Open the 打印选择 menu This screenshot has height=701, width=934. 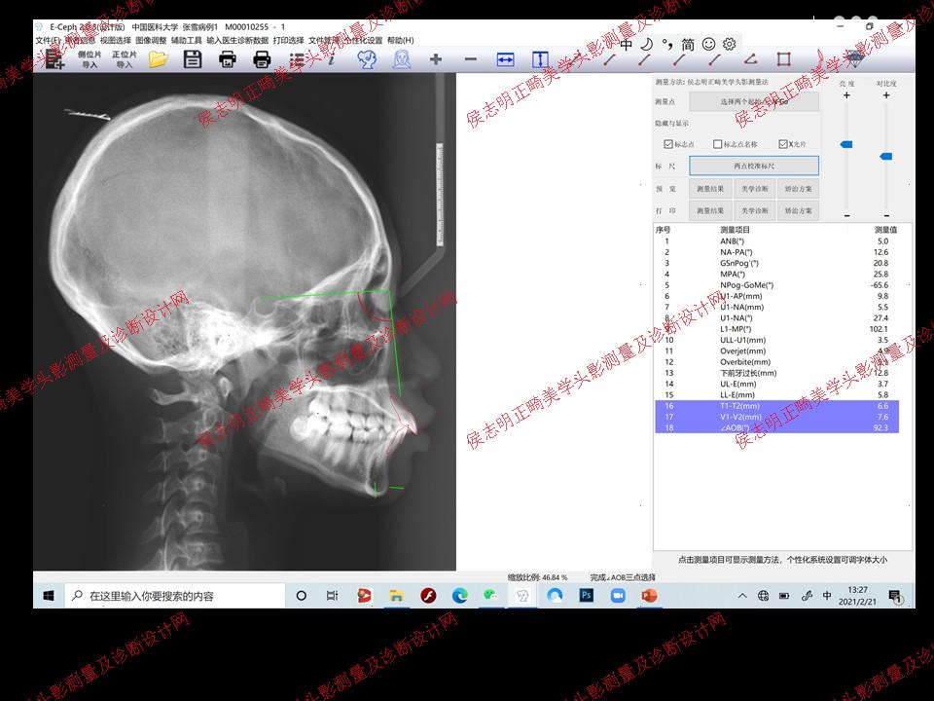tap(289, 40)
